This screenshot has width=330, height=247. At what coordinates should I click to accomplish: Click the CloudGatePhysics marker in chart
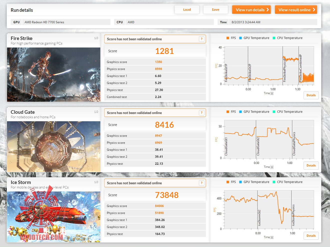coord(294,144)
